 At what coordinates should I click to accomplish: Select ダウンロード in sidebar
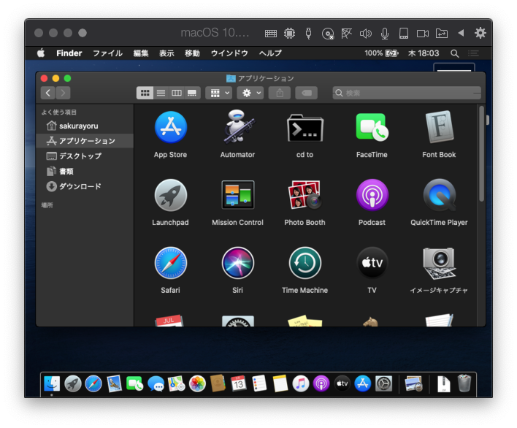[x=85, y=186]
